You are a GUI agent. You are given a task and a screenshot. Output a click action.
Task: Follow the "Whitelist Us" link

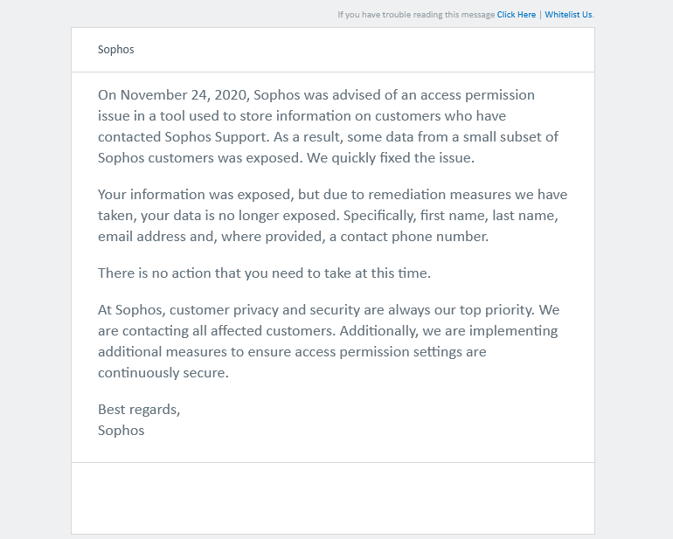point(568,15)
